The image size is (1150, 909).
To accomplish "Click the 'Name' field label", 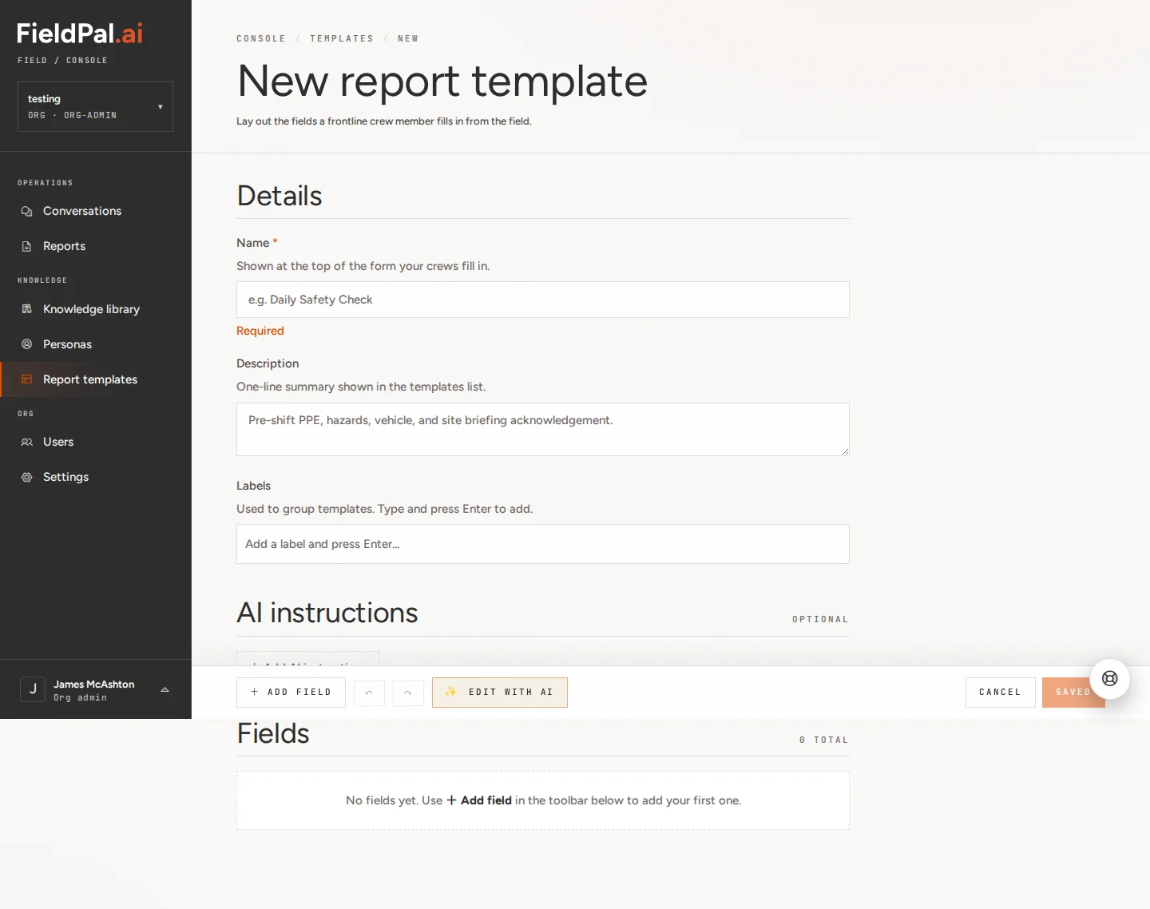I will (x=253, y=243).
